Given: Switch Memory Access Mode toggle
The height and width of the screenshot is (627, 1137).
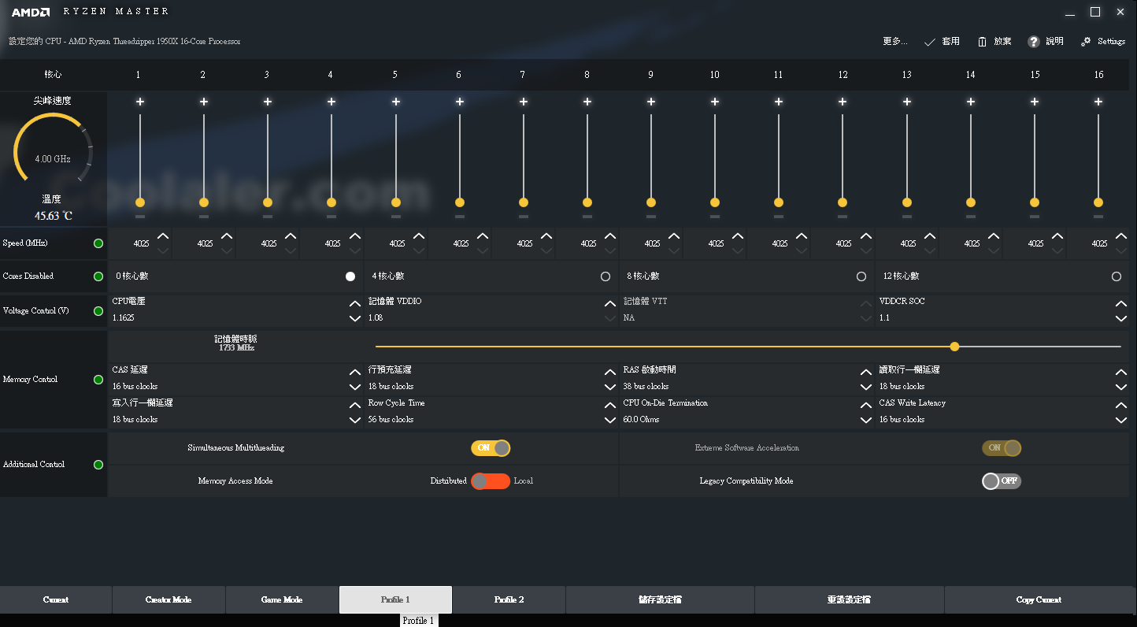Looking at the screenshot, I should click(491, 481).
